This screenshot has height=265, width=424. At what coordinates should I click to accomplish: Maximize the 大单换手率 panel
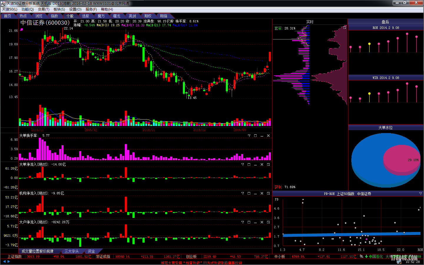pos(255,136)
